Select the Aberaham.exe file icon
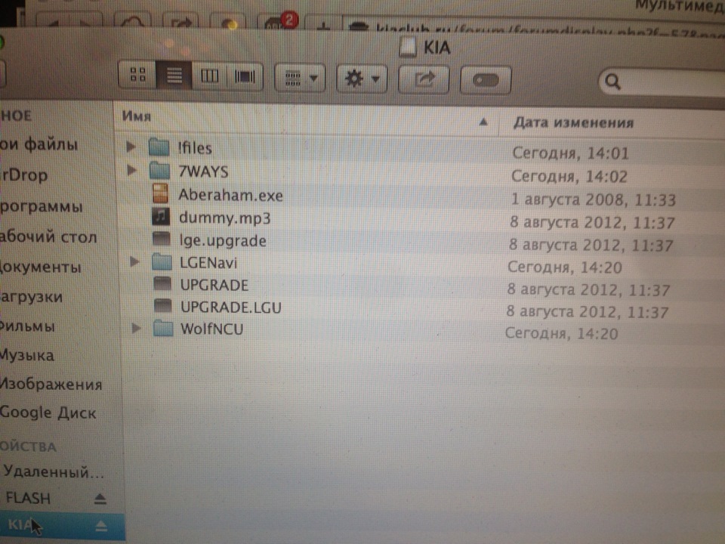The image size is (725, 544). click(160, 193)
